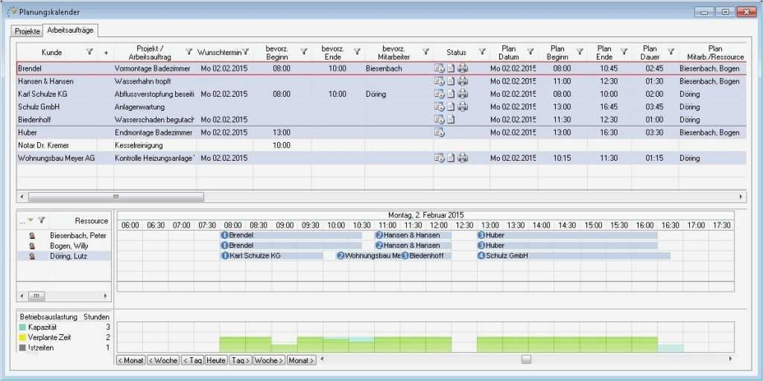
Task: Advance one week with Woche > button
Action: [268, 360]
